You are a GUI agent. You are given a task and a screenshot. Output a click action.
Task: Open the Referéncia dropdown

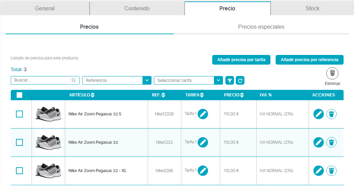pos(117,81)
